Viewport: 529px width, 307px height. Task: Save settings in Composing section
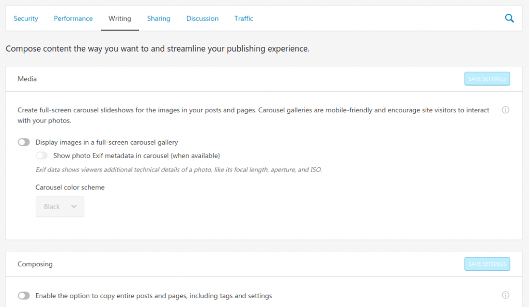coord(487,264)
